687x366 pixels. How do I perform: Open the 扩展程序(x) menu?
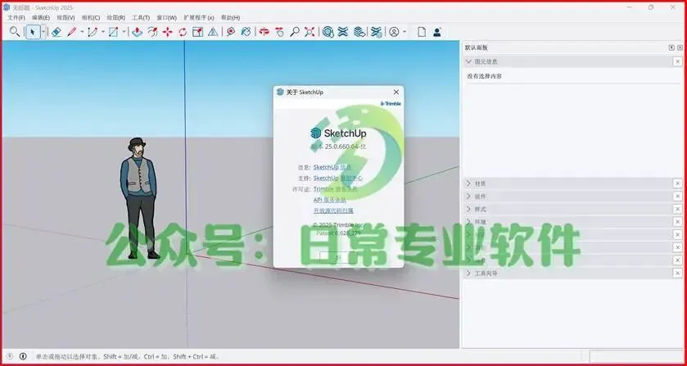point(199,18)
